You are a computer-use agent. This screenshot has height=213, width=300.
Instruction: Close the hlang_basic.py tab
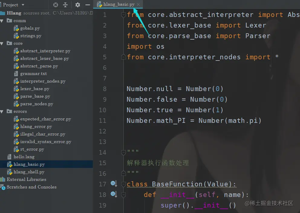click(138, 4)
